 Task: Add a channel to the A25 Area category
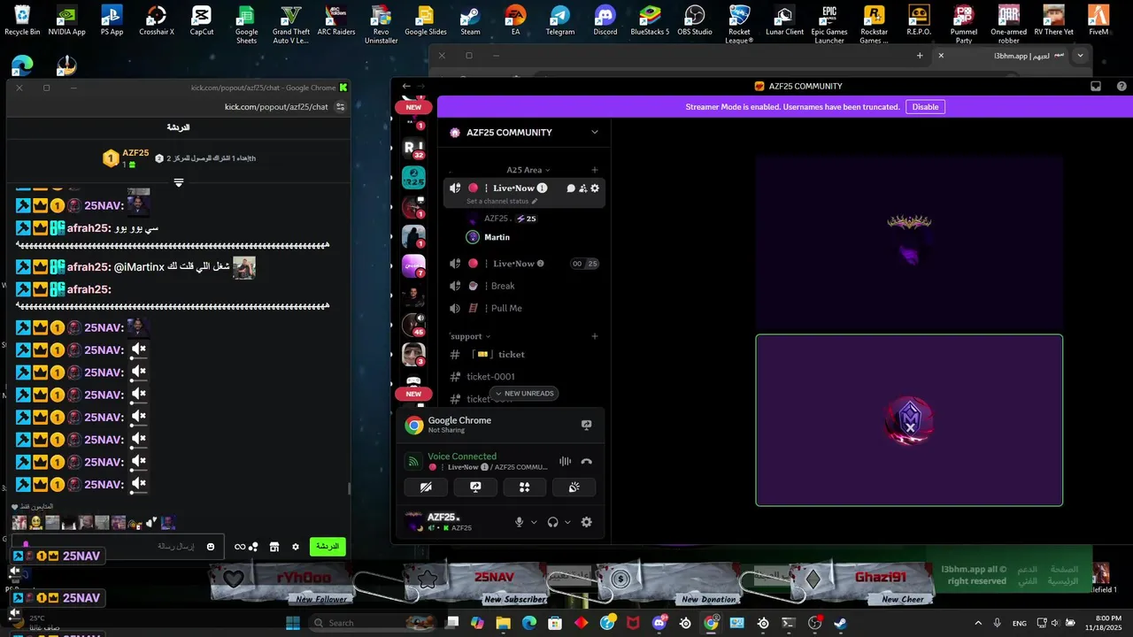[x=595, y=170]
